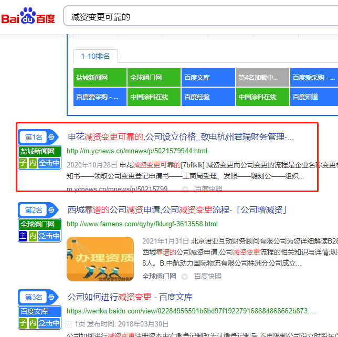Click the link icon beside 第2名
Image resolution: width=338 pixels, height=337 pixels.
(51, 210)
